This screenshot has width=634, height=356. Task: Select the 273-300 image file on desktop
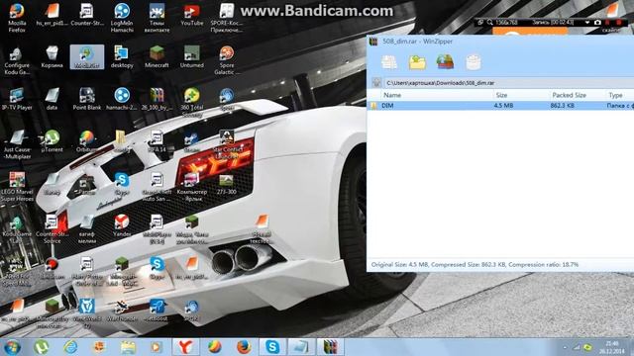click(x=227, y=184)
